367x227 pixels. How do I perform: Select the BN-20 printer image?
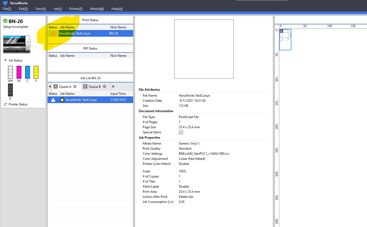point(17,44)
